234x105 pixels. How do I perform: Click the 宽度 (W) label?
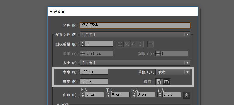pos(71,72)
